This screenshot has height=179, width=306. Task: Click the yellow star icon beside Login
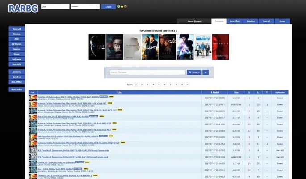[122, 6]
